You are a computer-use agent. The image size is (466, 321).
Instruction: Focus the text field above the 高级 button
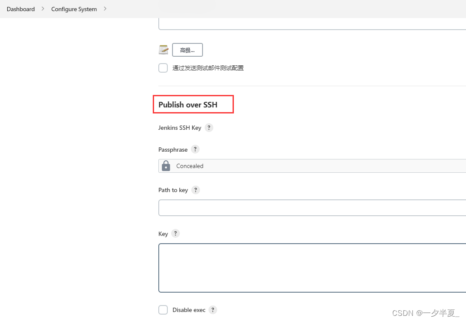click(x=312, y=24)
